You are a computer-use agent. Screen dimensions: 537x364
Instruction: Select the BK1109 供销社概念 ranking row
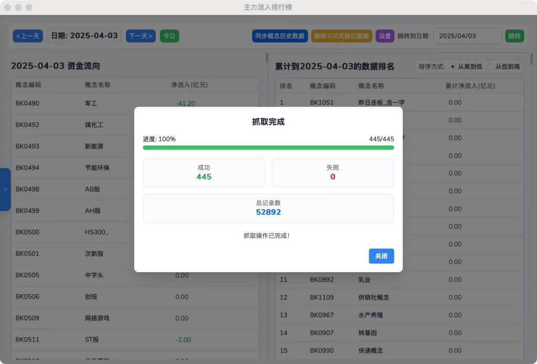tap(399, 297)
